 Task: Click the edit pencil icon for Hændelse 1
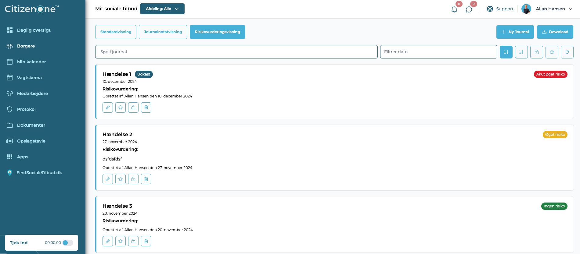108,108
